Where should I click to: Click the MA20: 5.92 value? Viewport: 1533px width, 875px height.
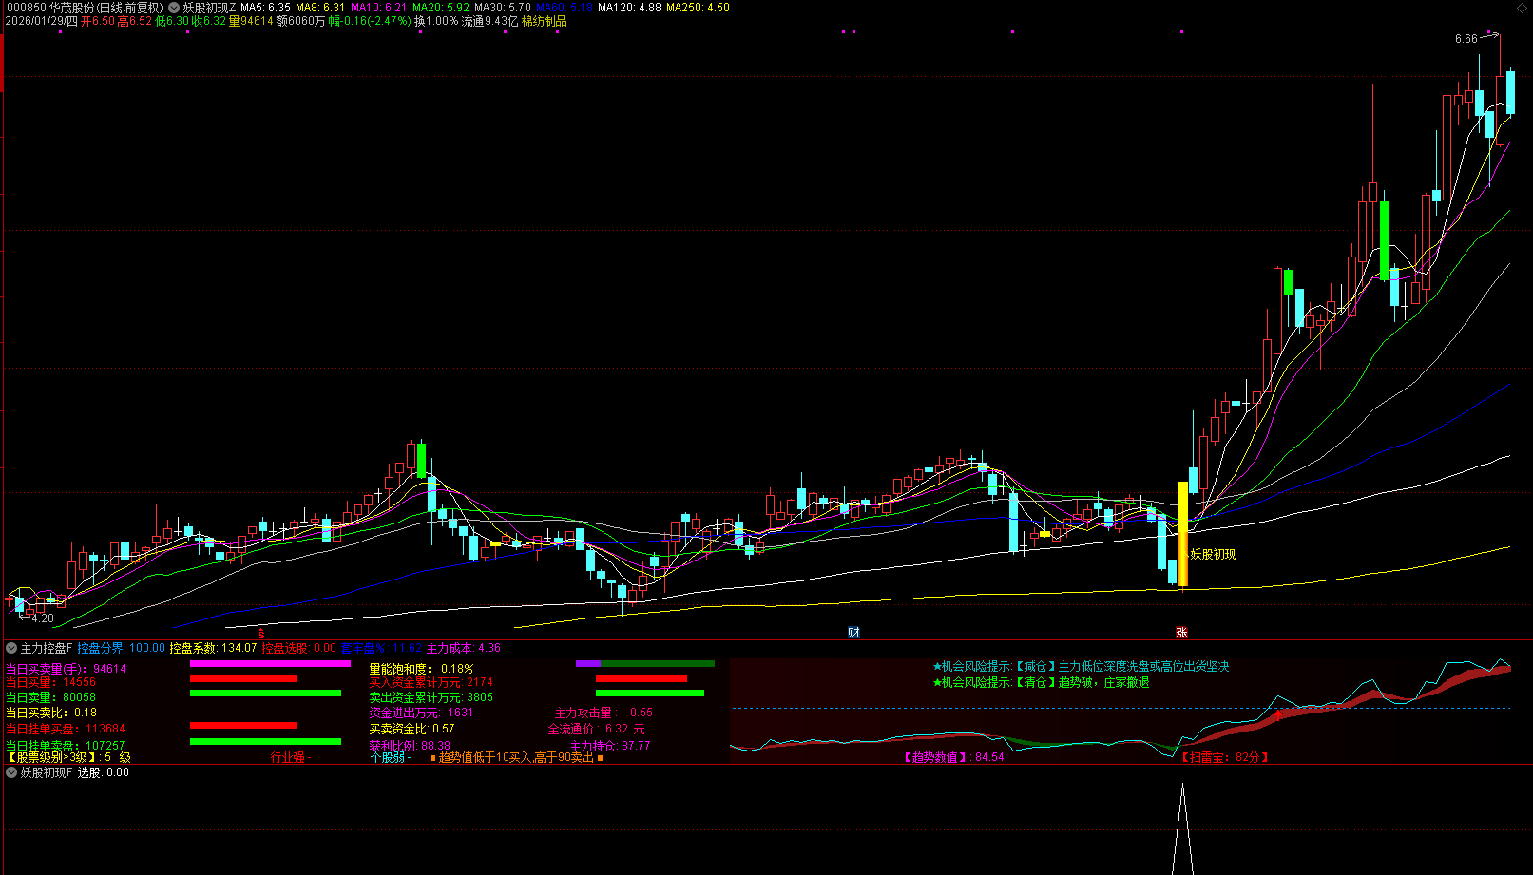click(x=441, y=8)
